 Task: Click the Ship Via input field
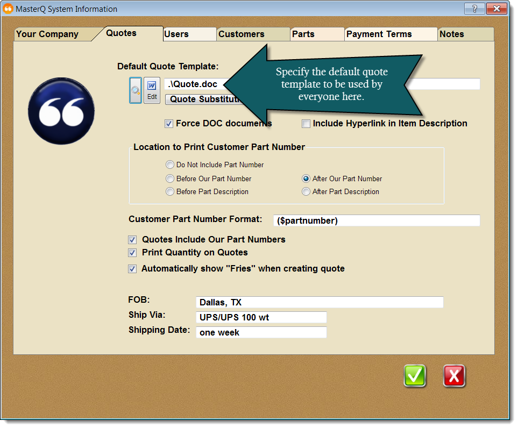[261, 318]
